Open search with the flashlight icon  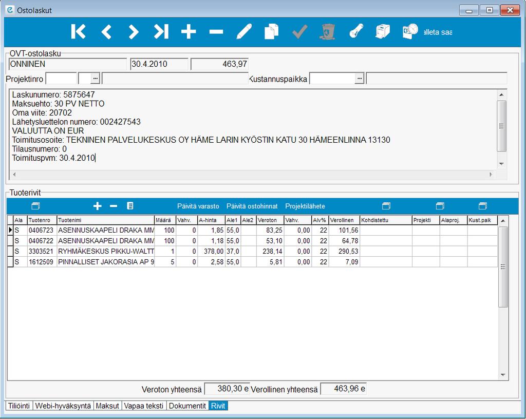(356, 31)
